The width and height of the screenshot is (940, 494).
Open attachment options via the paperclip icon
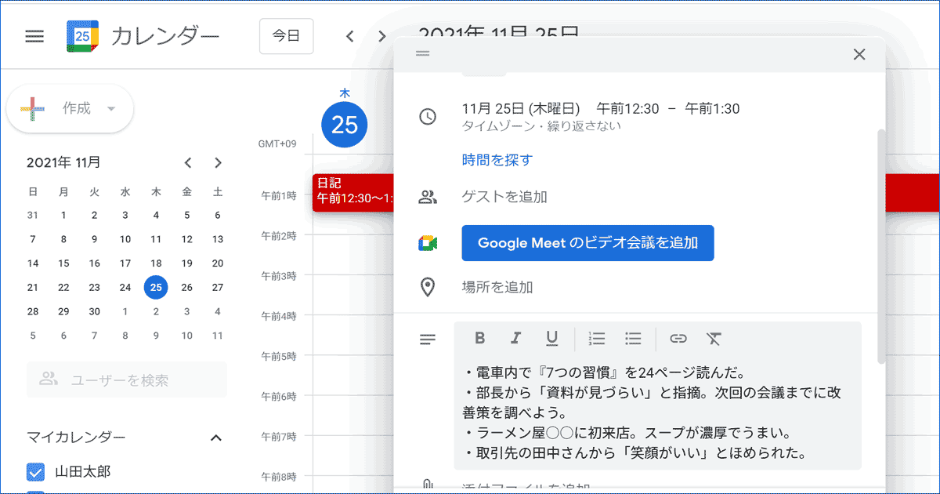click(x=427, y=485)
